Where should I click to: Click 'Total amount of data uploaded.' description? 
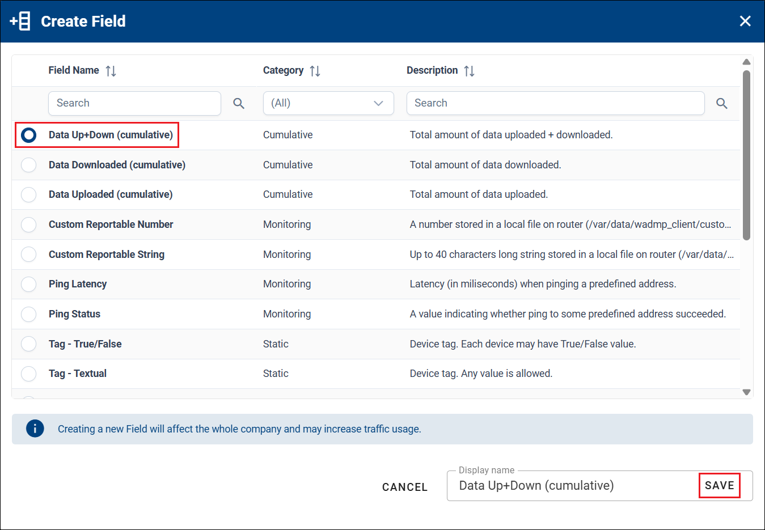[479, 194]
